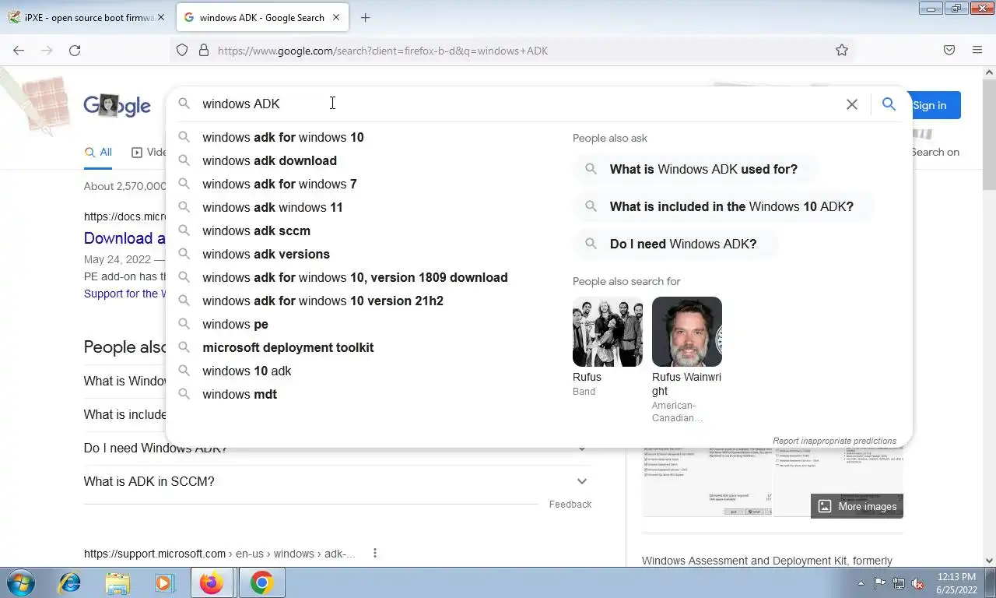Open muted volume tray icon
Image resolution: width=996 pixels, height=598 pixels.
pos(917,583)
